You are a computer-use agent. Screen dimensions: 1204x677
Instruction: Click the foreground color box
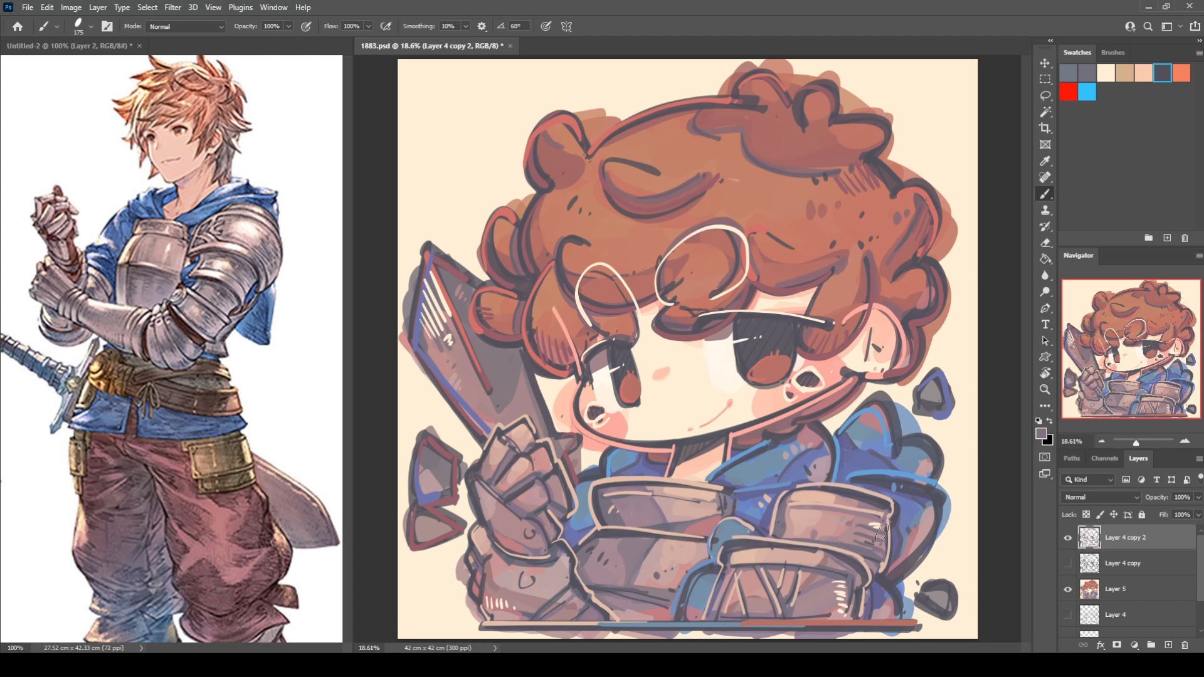pyautogui.click(x=1041, y=433)
